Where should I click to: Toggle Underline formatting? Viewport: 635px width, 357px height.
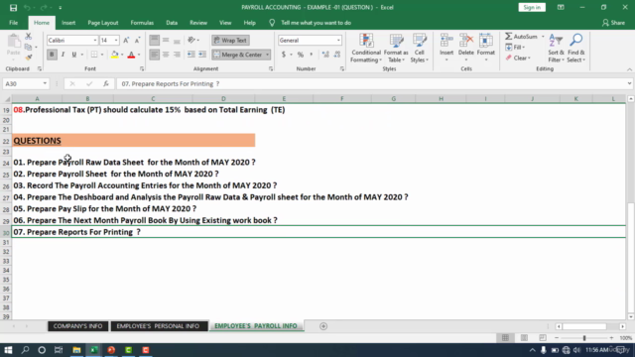click(x=73, y=55)
